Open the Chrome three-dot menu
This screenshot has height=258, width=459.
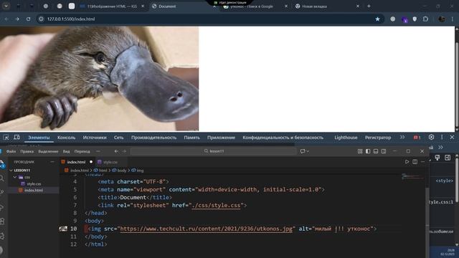click(x=453, y=19)
